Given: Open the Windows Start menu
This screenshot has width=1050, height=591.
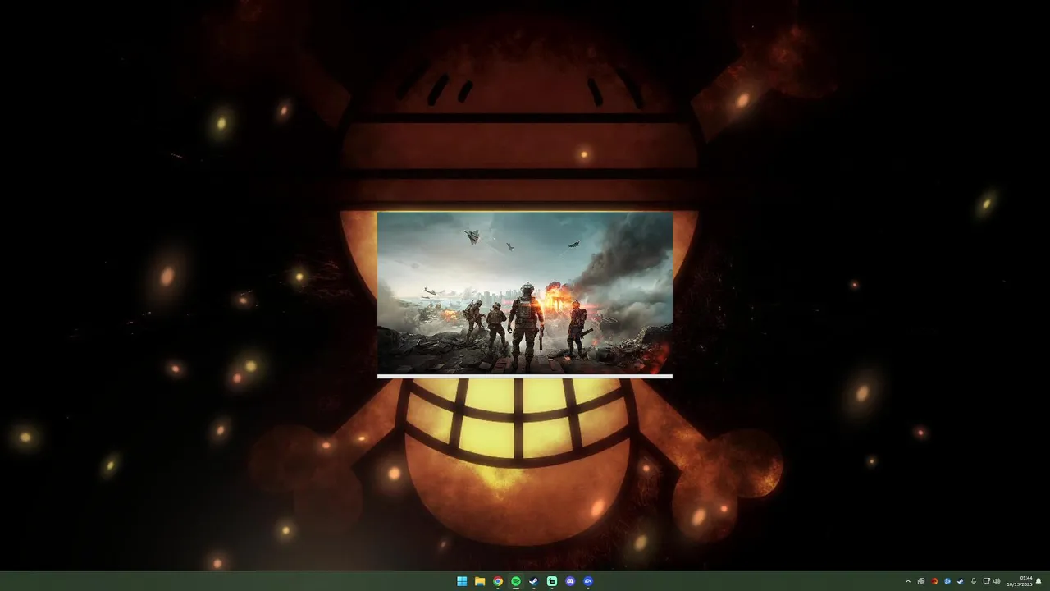Looking at the screenshot, I should [x=462, y=581].
